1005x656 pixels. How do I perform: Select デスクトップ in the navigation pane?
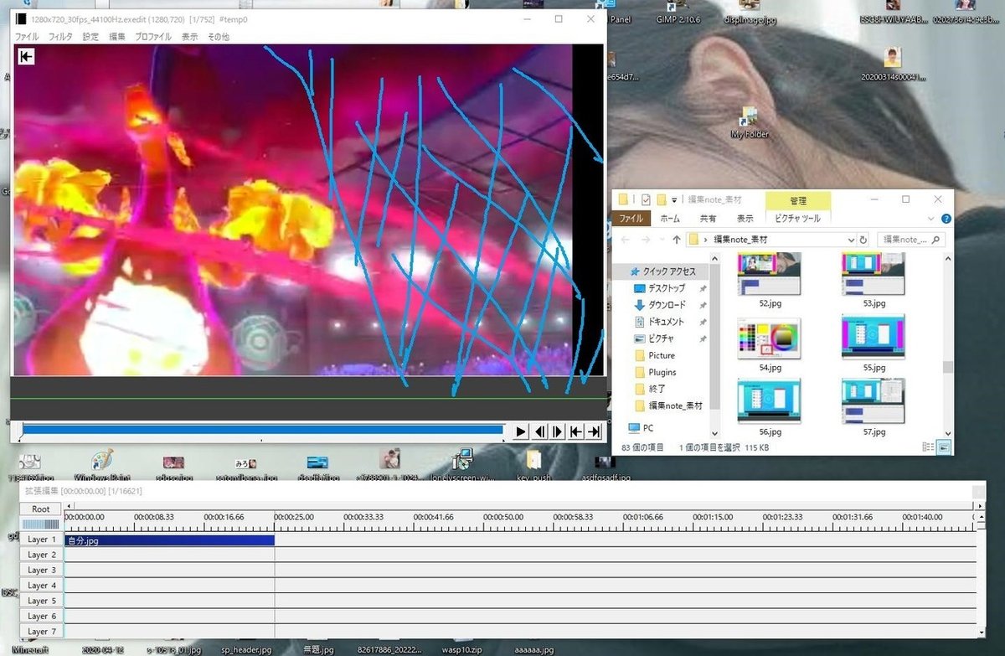tap(666, 288)
